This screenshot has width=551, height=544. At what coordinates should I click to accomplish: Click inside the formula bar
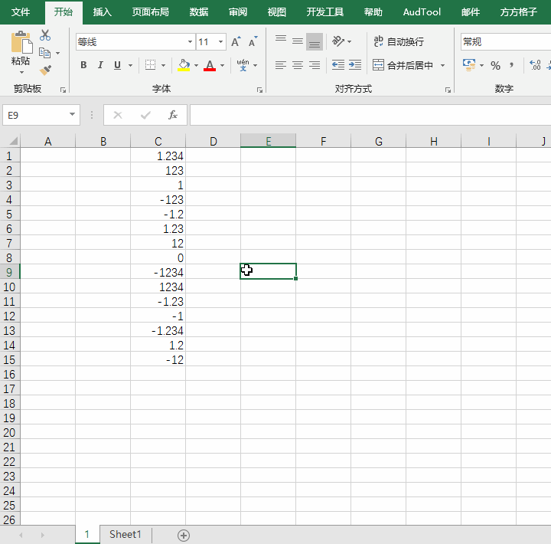click(370, 115)
